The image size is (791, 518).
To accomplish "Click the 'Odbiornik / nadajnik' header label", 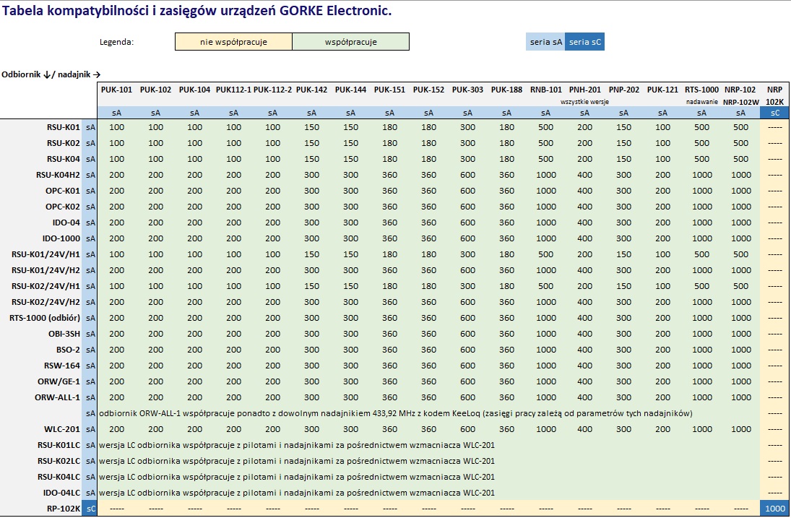I will pos(51,74).
